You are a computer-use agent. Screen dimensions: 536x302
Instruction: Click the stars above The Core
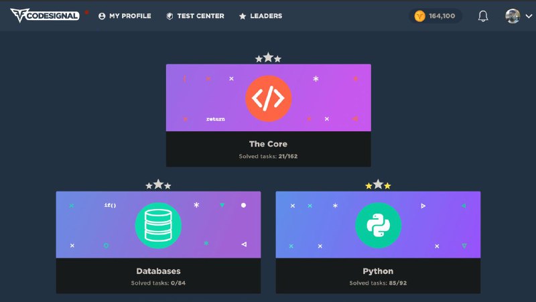pyautogui.click(x=269, y=58)
